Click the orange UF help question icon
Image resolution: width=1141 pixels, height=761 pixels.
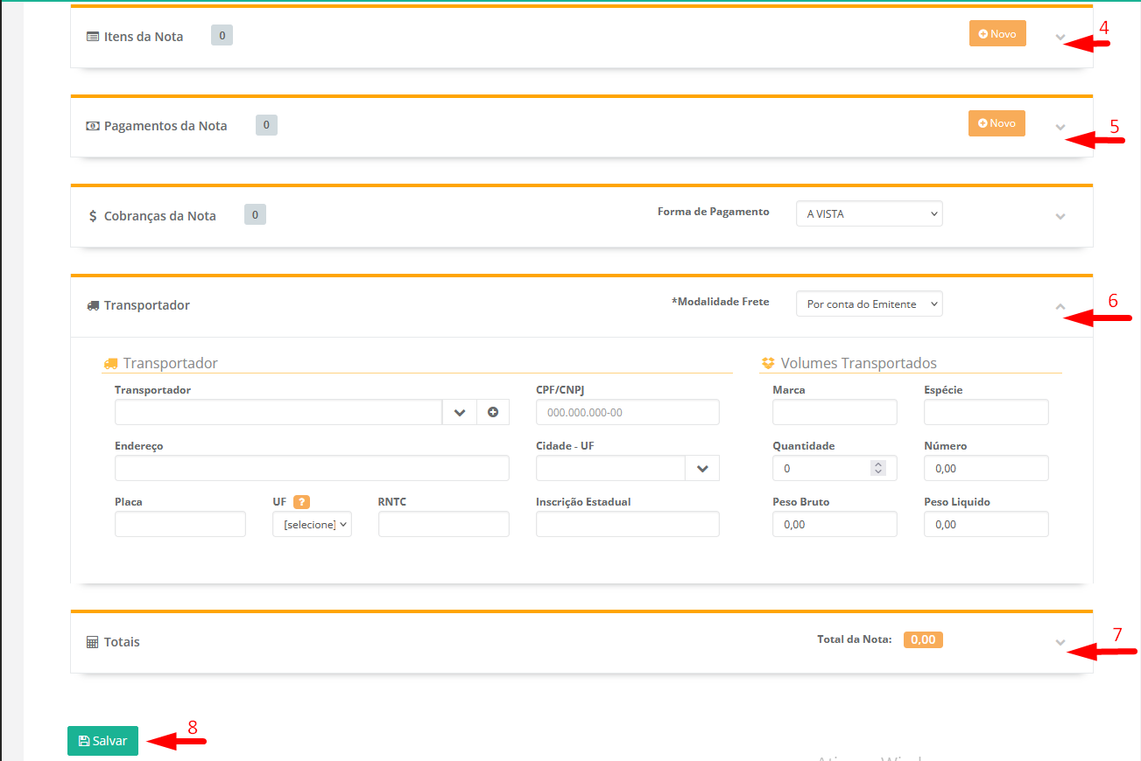pyautogui.click(x=301, y=502)
